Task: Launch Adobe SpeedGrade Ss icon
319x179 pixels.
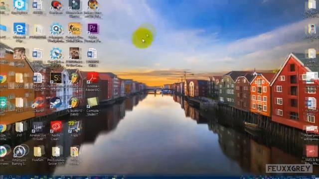Action: (56, 78)
